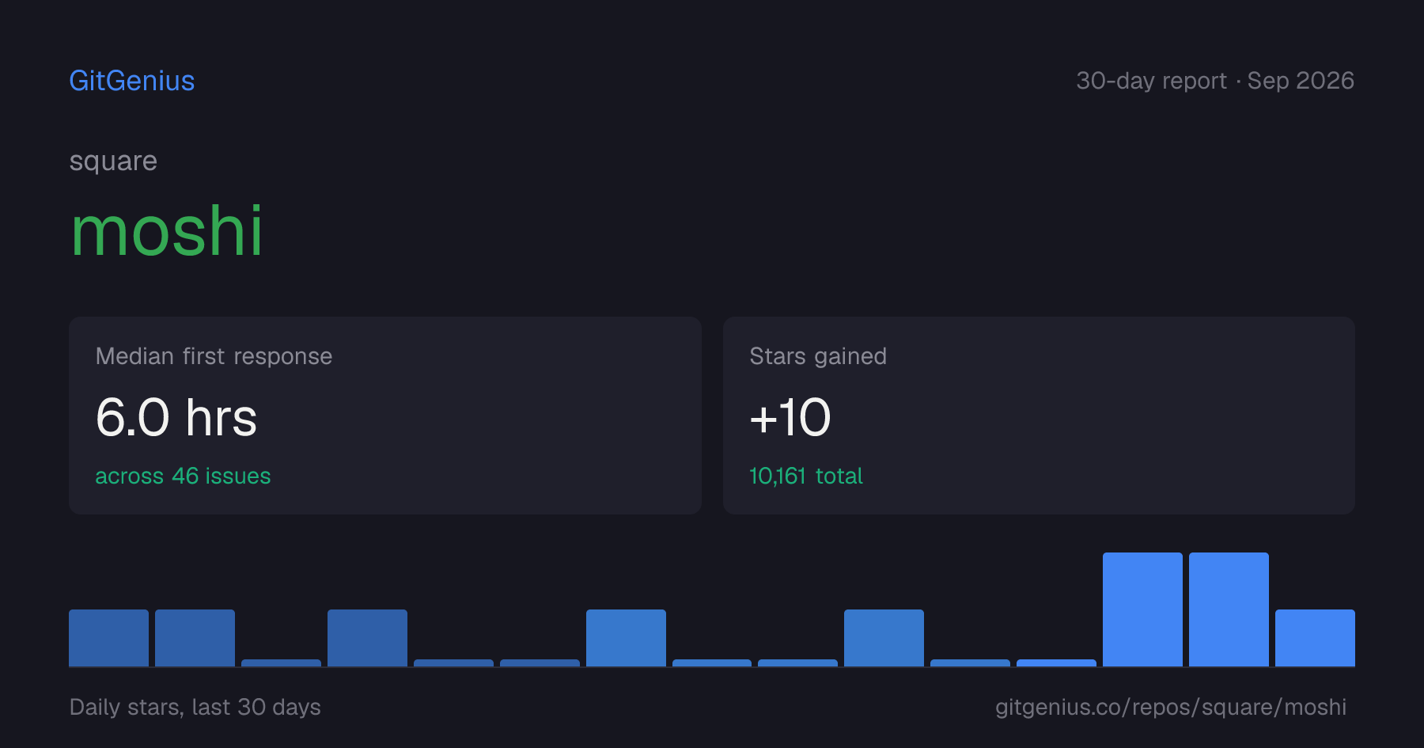
Task: Select the tenth chart bar
Action: [x=884, y=638]
